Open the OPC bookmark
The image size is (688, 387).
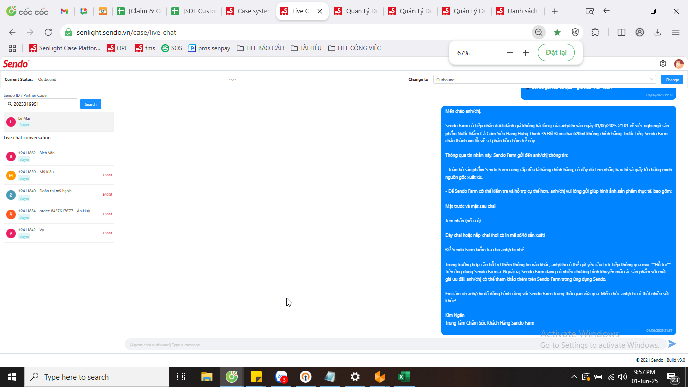118,48
